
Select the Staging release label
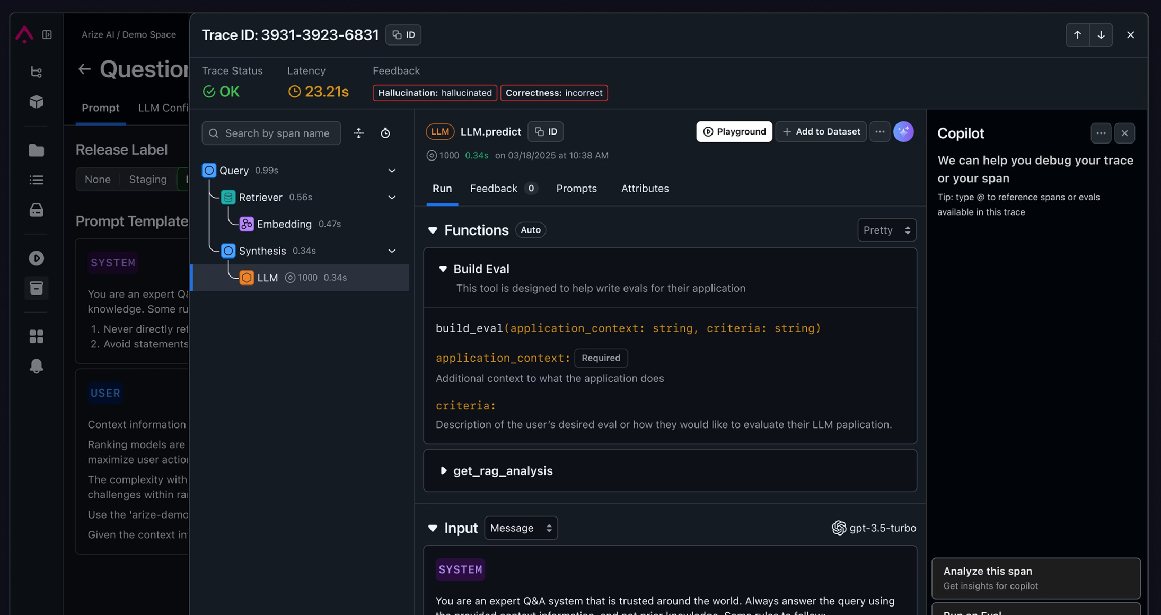[148, 179]
